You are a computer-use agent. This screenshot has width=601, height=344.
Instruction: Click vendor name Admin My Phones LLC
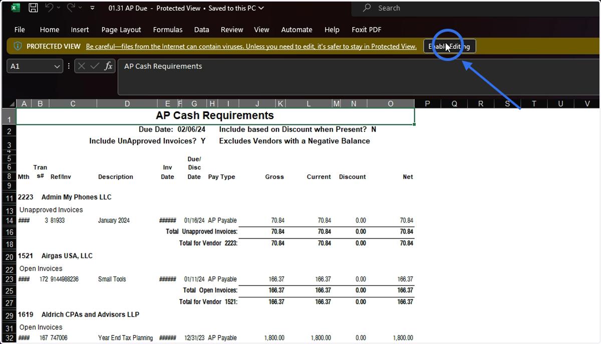tap(76, 197)
